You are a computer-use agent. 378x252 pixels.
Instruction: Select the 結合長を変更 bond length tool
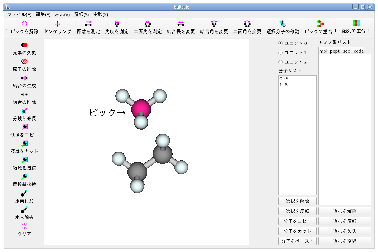(181, 24)
